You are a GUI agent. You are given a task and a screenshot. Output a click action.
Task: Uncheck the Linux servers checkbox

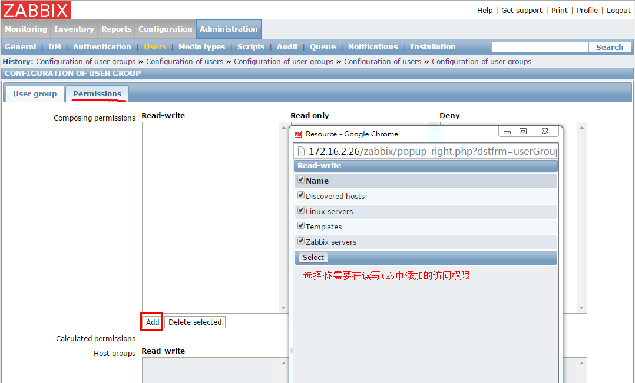click(x=301, y=211)
